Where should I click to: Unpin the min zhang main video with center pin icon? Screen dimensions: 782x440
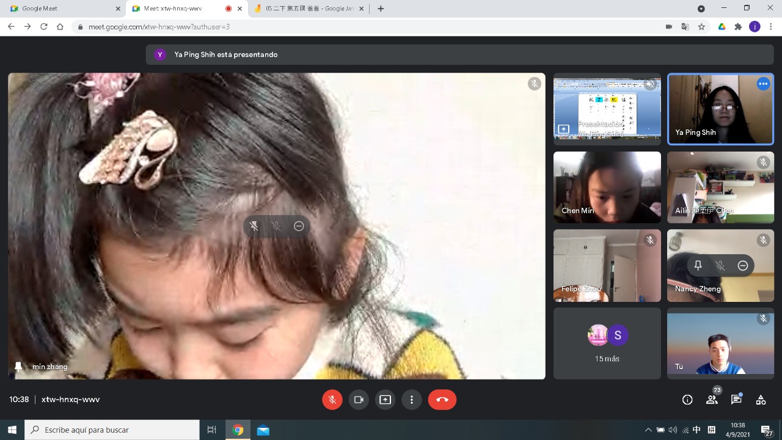[254, 226]
